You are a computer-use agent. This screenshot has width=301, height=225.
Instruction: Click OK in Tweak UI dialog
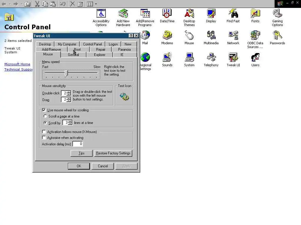(x=79, y=166)
